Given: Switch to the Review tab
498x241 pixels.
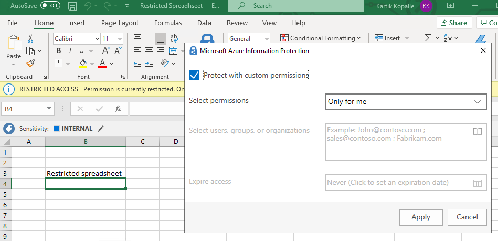Looking at the screenshot, I should click(237, 23).
